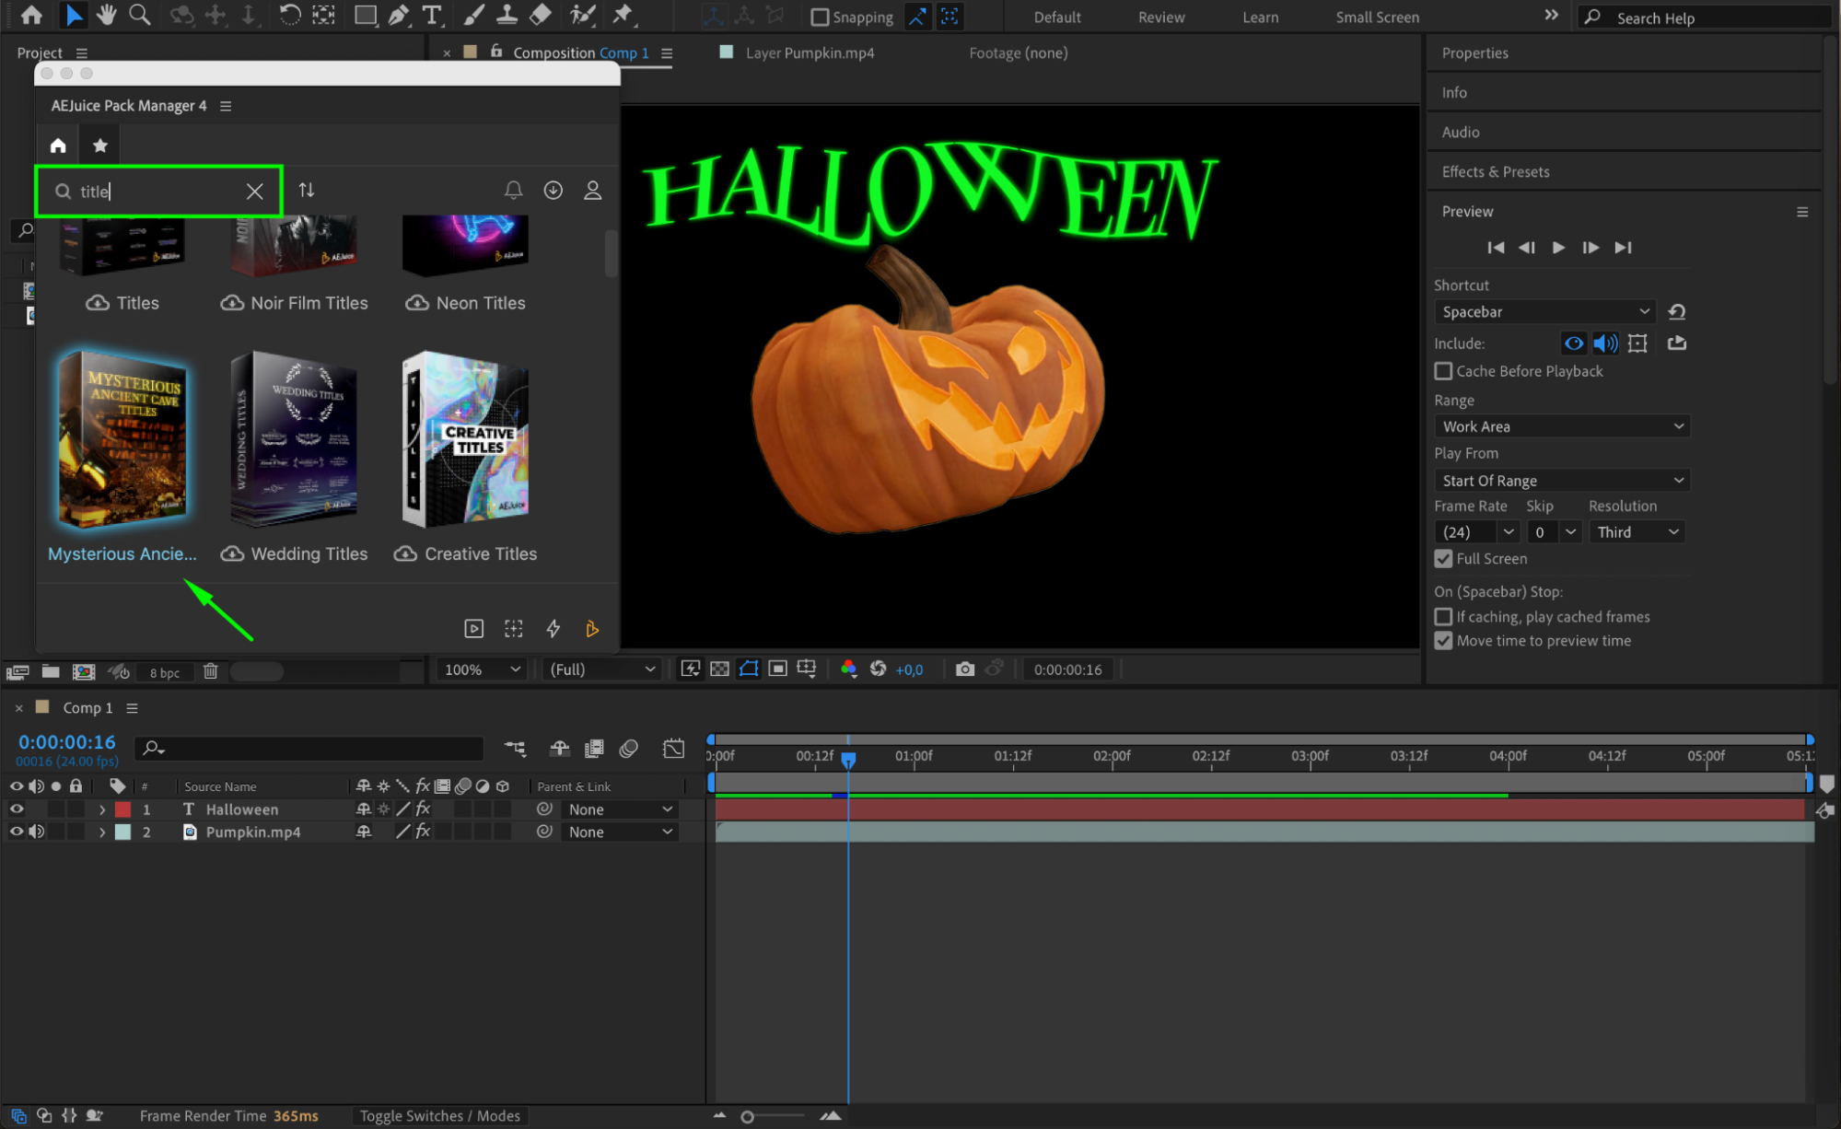Click the red label swatch of Halloween layer
Image resolution: width=1841 pixels, height=1129 pixels.
(x=122, y=809)
